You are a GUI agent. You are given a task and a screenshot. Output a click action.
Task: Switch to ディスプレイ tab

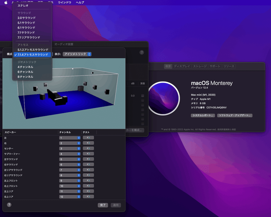(182, 66)
